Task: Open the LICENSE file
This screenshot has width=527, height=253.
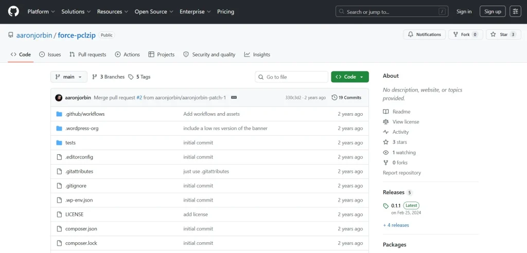Action: (75, 214)
